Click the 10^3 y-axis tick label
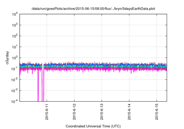 tap(15, 25)
